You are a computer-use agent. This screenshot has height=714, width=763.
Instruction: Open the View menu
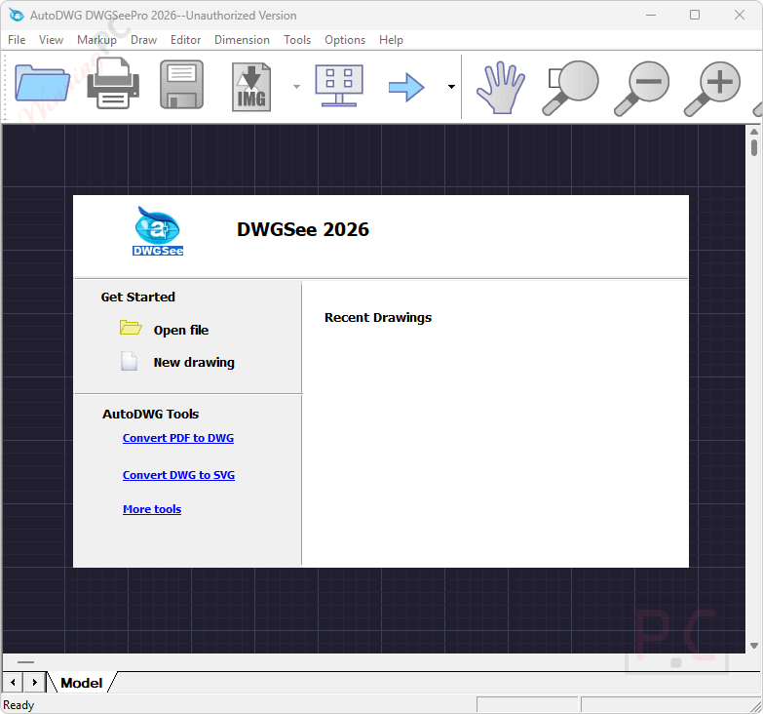(x=51, y=40)
